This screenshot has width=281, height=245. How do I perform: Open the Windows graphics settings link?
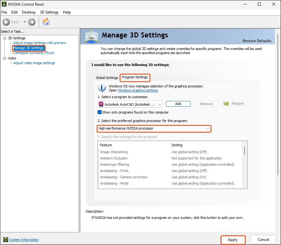[138, 90]
